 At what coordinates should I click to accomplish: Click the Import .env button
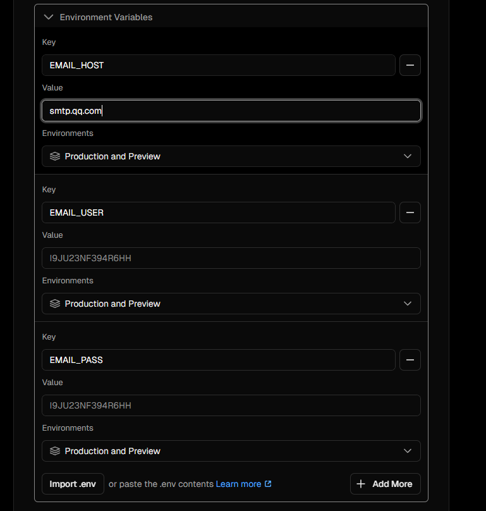(73, 484)
